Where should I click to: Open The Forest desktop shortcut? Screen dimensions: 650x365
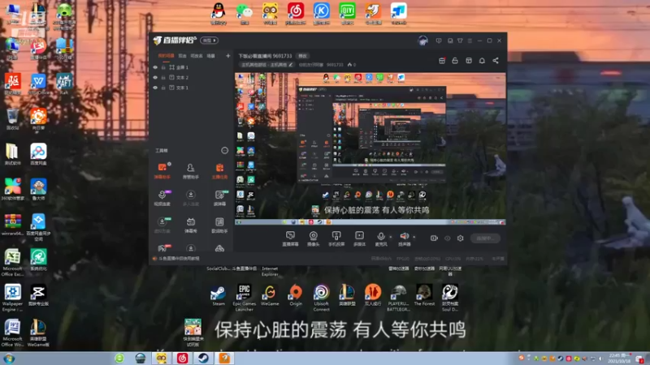[424, 295]
